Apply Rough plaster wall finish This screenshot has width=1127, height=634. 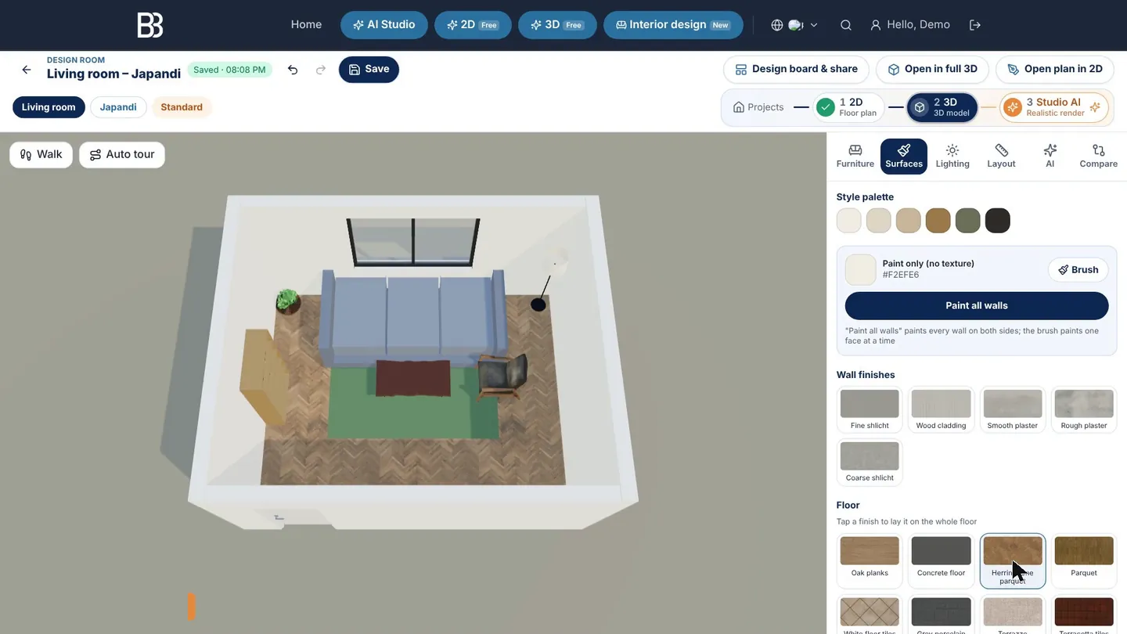(1084, 410)
